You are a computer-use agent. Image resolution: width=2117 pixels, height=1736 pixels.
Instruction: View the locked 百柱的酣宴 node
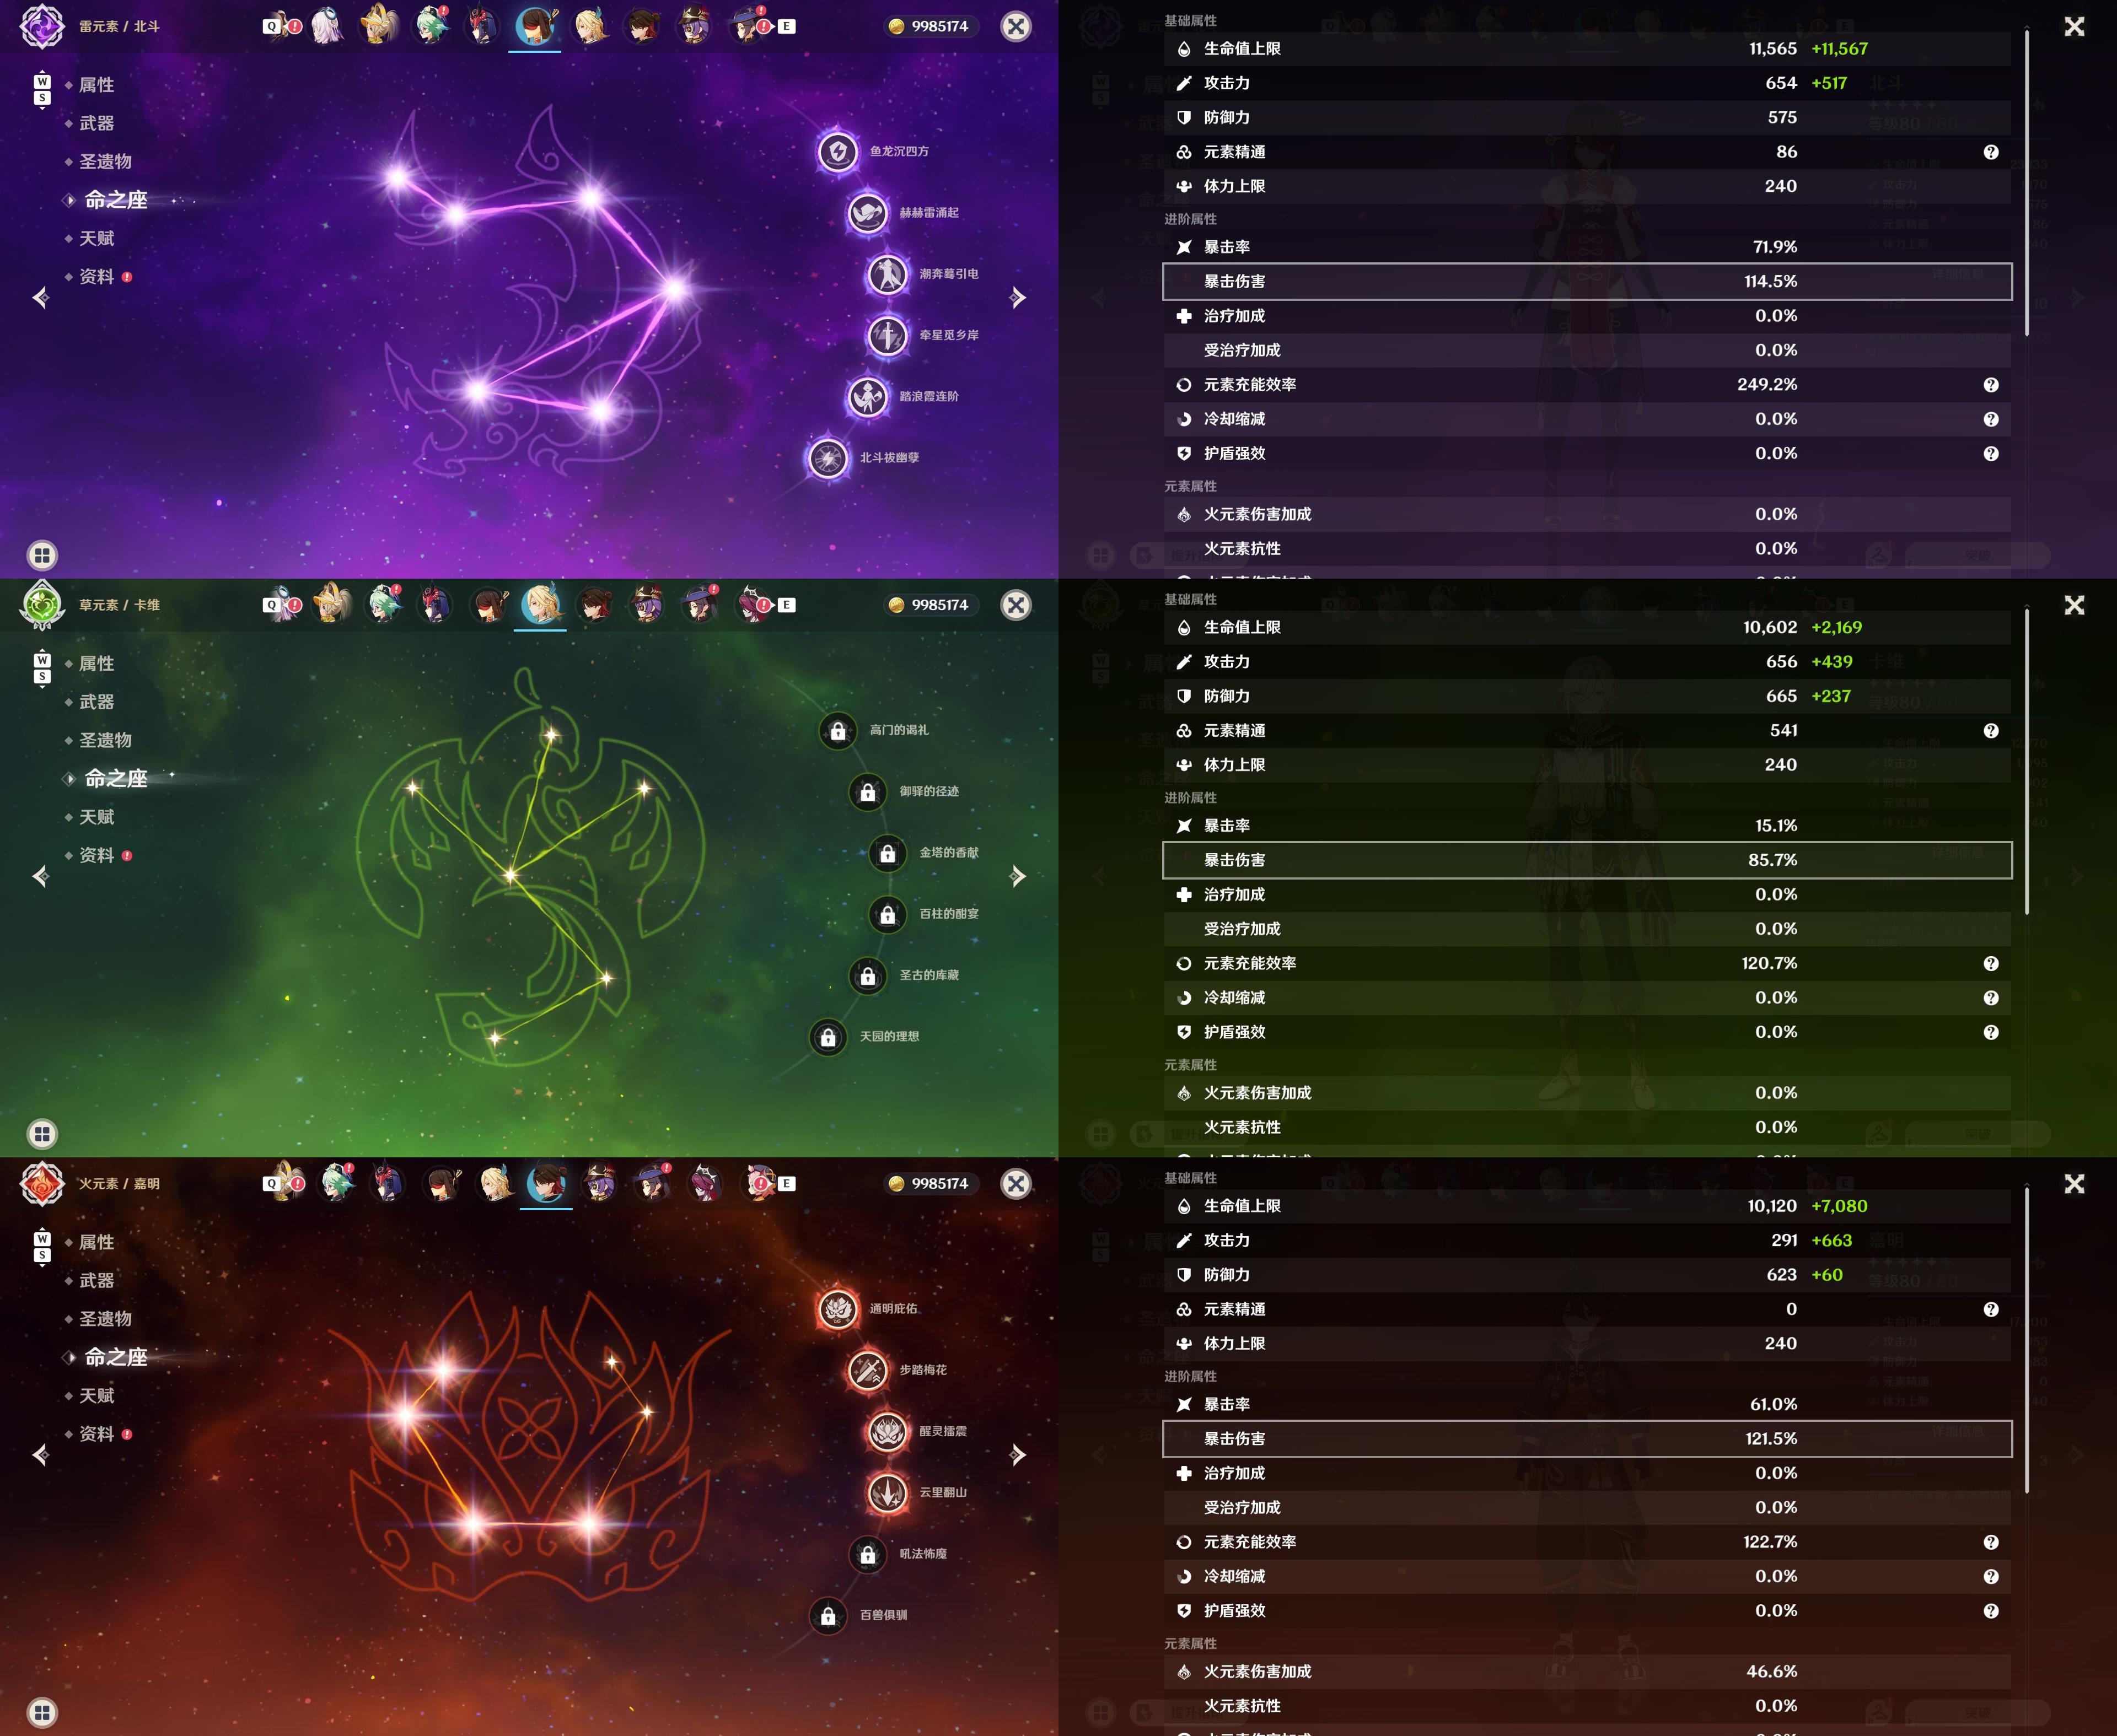point(888,914)
